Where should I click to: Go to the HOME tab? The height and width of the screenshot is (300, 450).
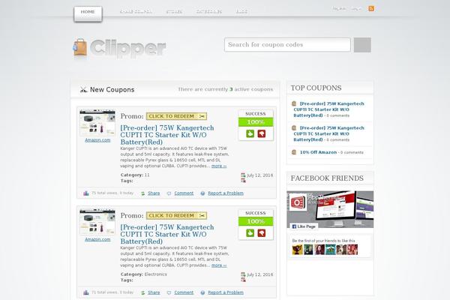point(88,13)
